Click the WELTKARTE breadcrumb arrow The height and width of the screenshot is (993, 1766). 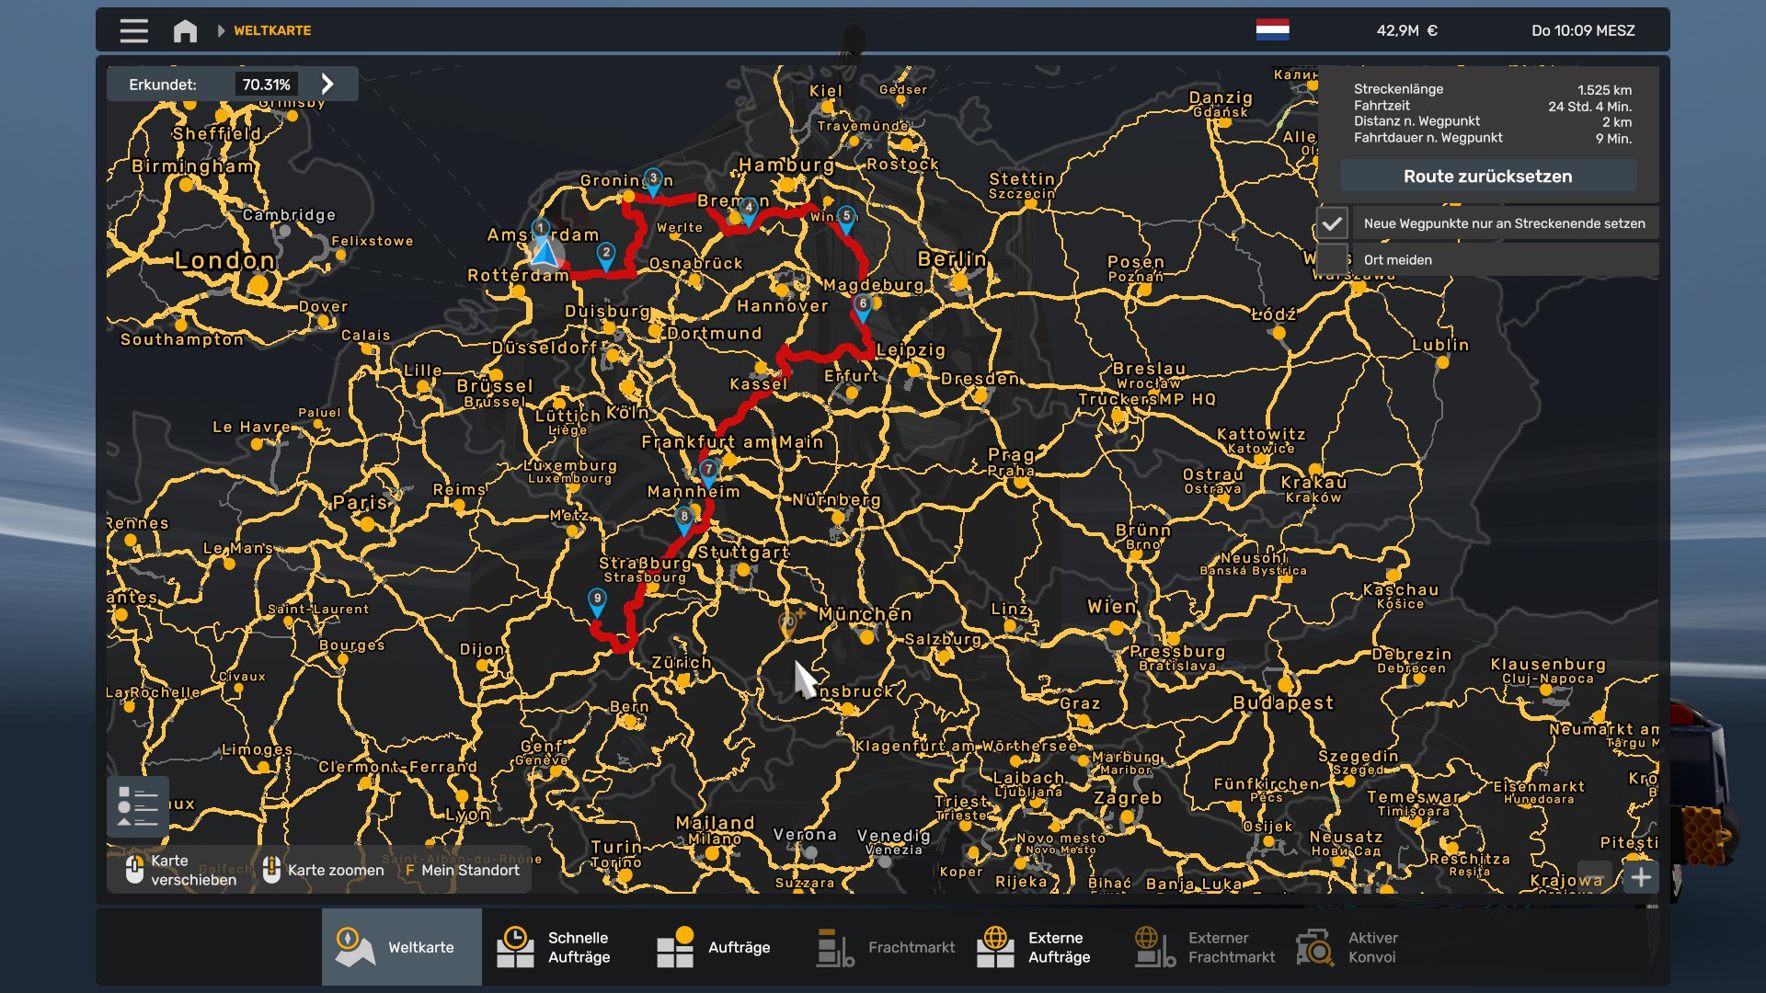pyautogui.click(x=222, y=30)
